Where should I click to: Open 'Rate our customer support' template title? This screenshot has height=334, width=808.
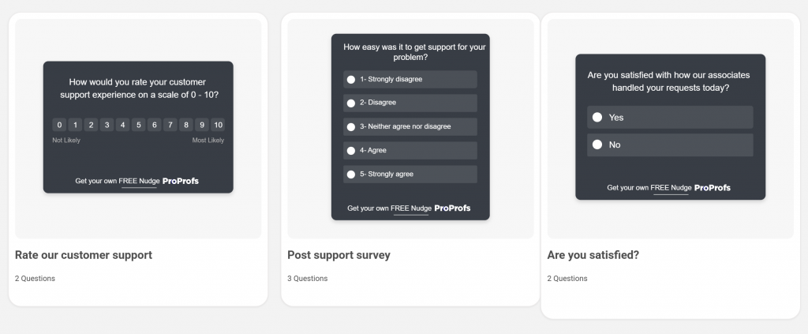click(84, 255)
